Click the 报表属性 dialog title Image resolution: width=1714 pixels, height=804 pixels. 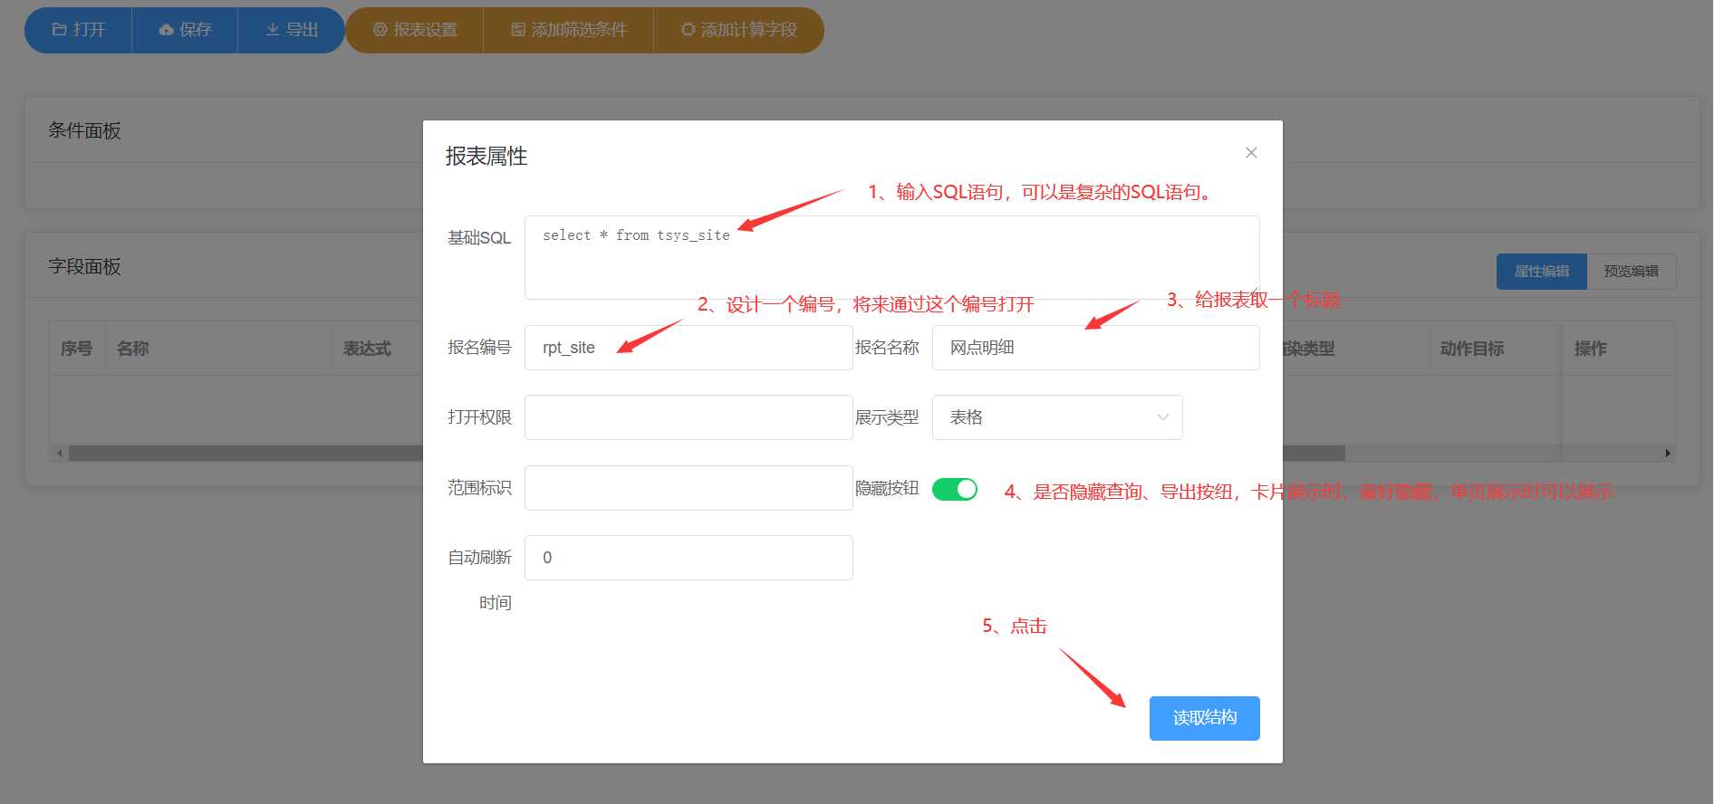point(486,157)
